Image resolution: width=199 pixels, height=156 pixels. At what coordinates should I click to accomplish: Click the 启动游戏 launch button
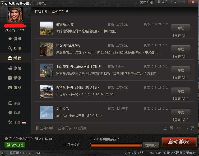click(x=179, y=142)
